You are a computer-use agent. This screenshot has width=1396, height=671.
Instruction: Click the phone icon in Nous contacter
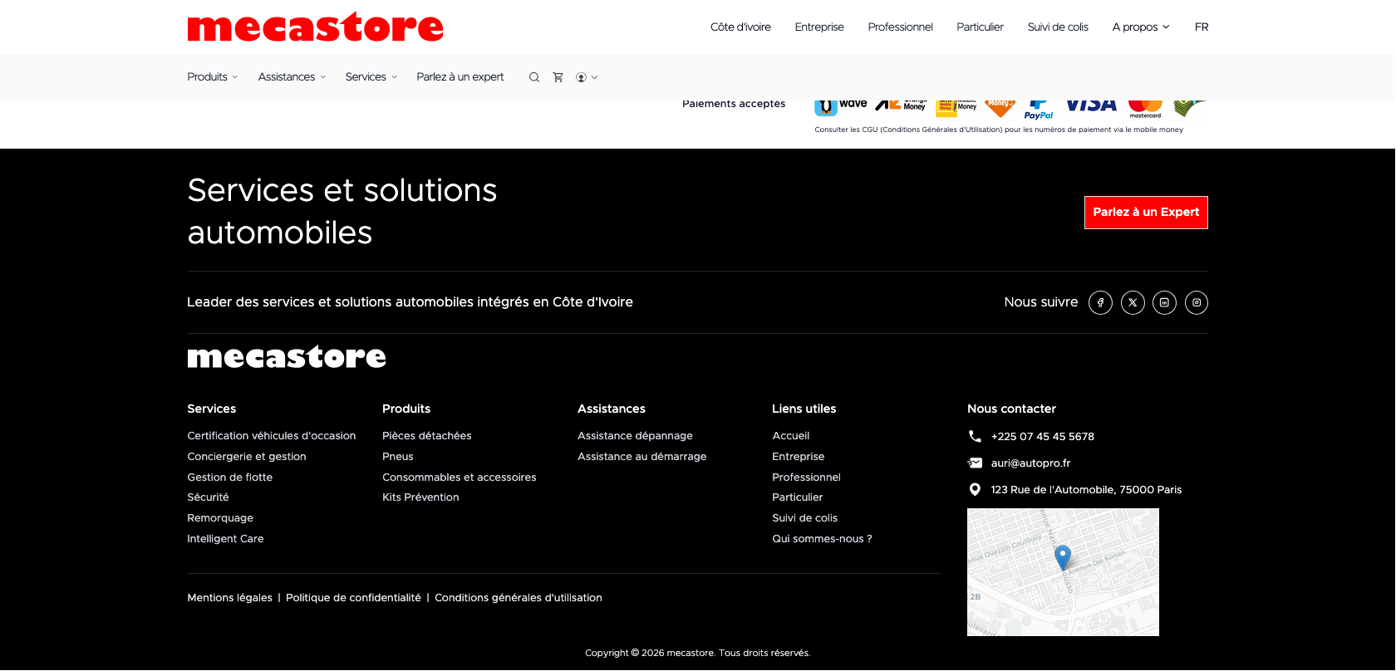[x=975, y=436]
